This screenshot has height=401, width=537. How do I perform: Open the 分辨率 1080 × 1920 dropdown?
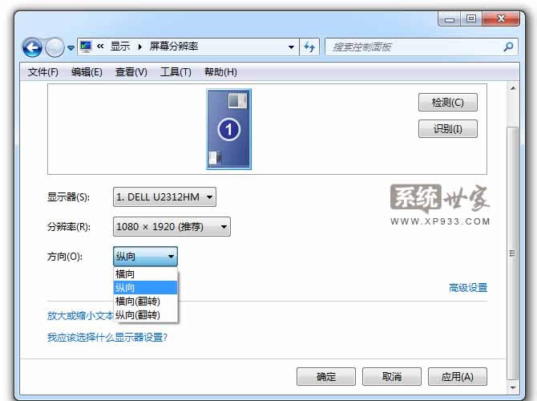pyautogui.click(x=172, y=227)
